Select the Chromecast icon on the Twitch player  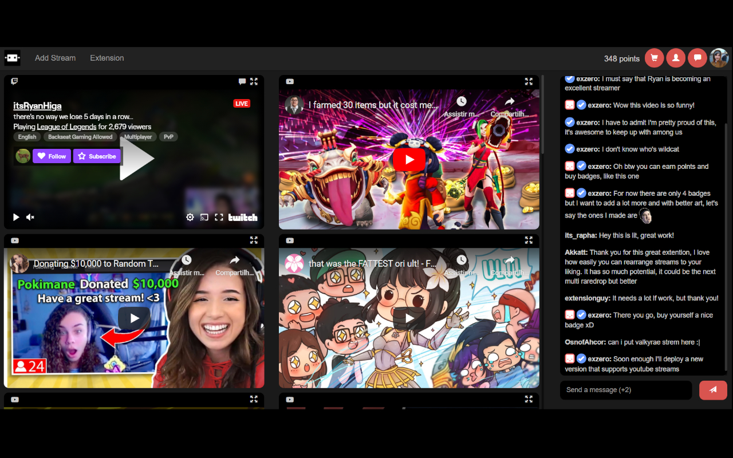204,218
